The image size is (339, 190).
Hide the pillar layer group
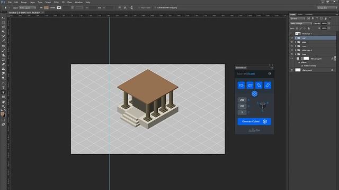(x=292, y=42)
